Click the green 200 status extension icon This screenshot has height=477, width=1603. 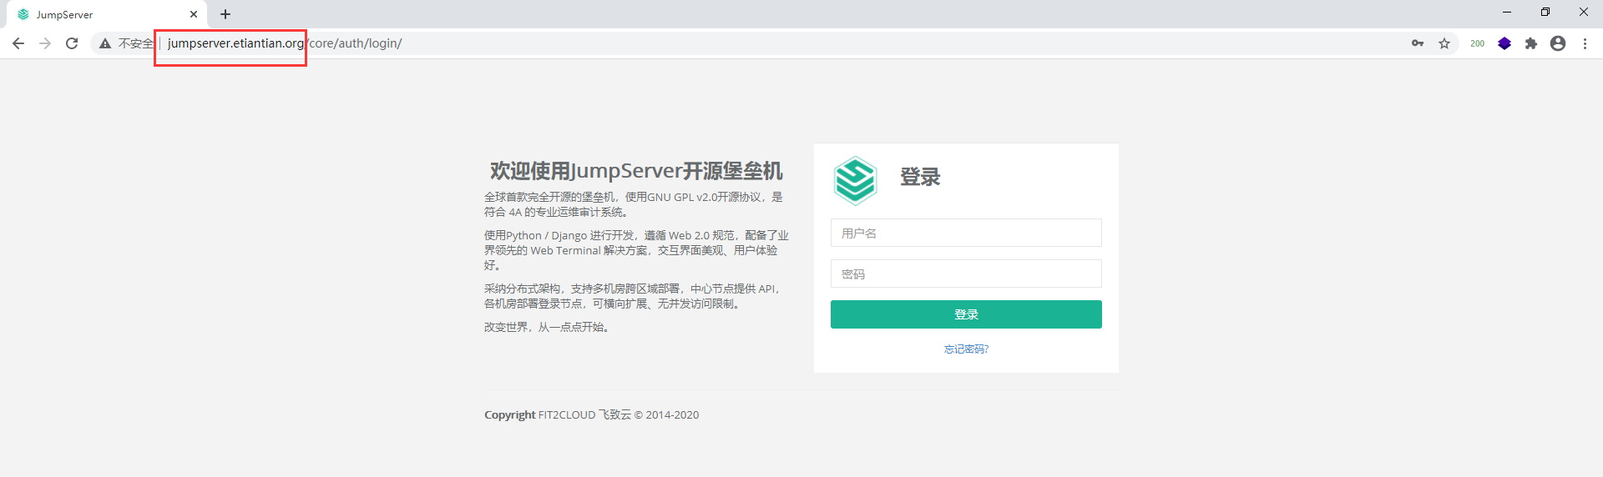(1477, 43)
